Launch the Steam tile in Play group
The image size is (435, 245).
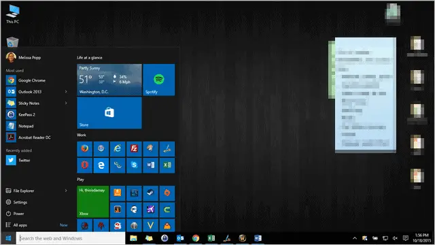151,193
